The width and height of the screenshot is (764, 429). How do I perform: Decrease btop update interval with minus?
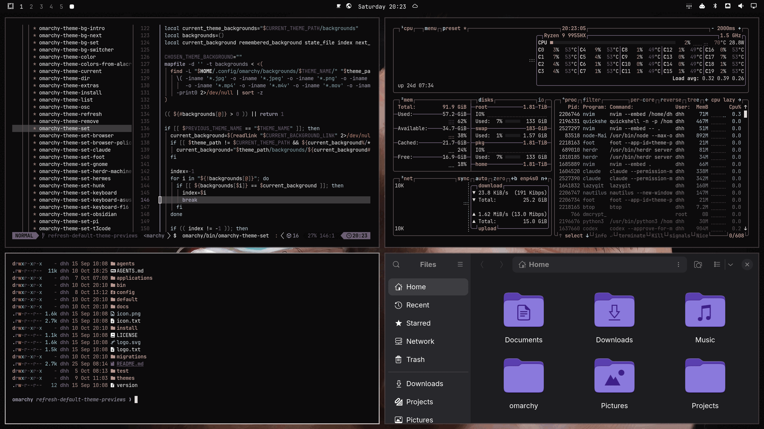click(713, 28)
